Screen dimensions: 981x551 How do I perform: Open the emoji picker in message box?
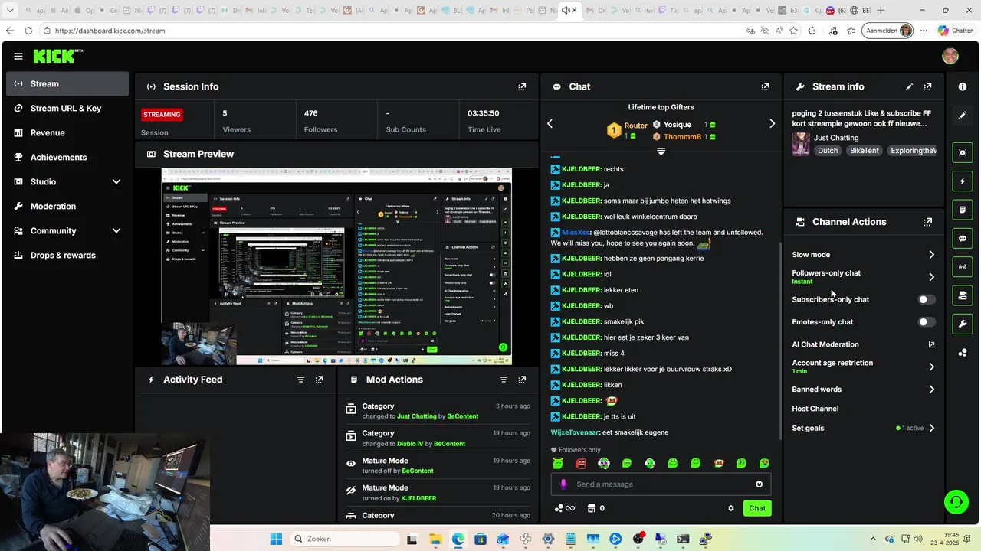coord(760,484)
